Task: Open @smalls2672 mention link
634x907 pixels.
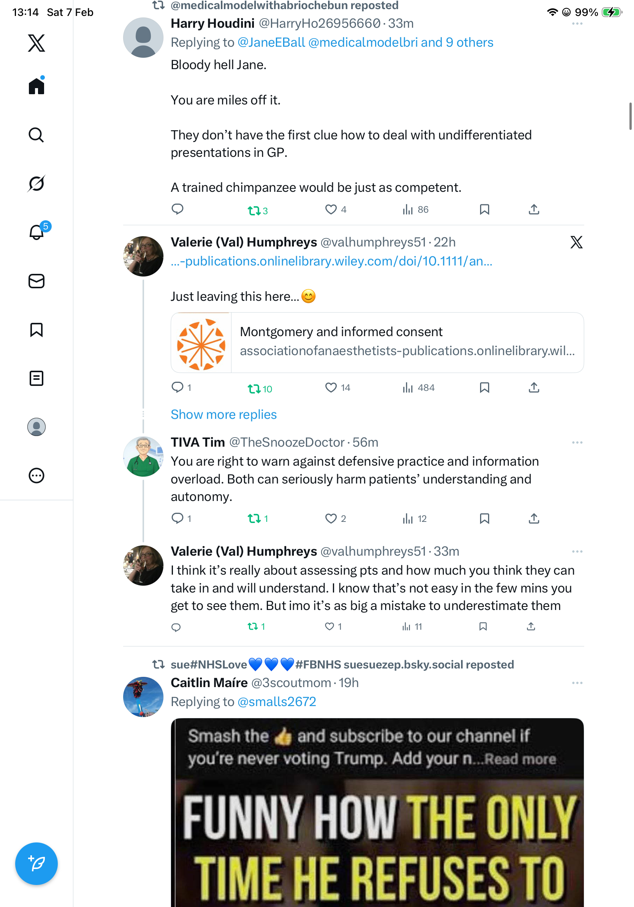Action: pos(277,702)
